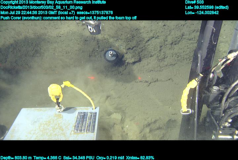238x160 pixels.
Task: Click the left red laser dot
Action: coord(91,78)
